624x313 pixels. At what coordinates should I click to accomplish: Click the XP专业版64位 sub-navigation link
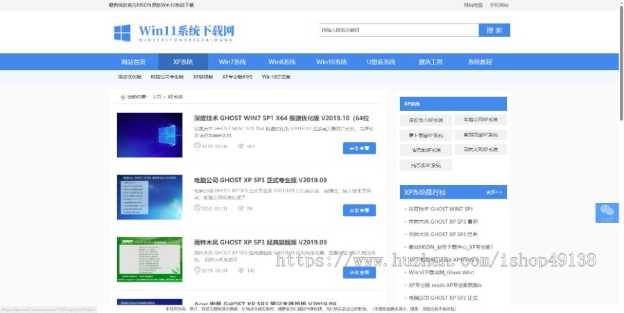237,77
